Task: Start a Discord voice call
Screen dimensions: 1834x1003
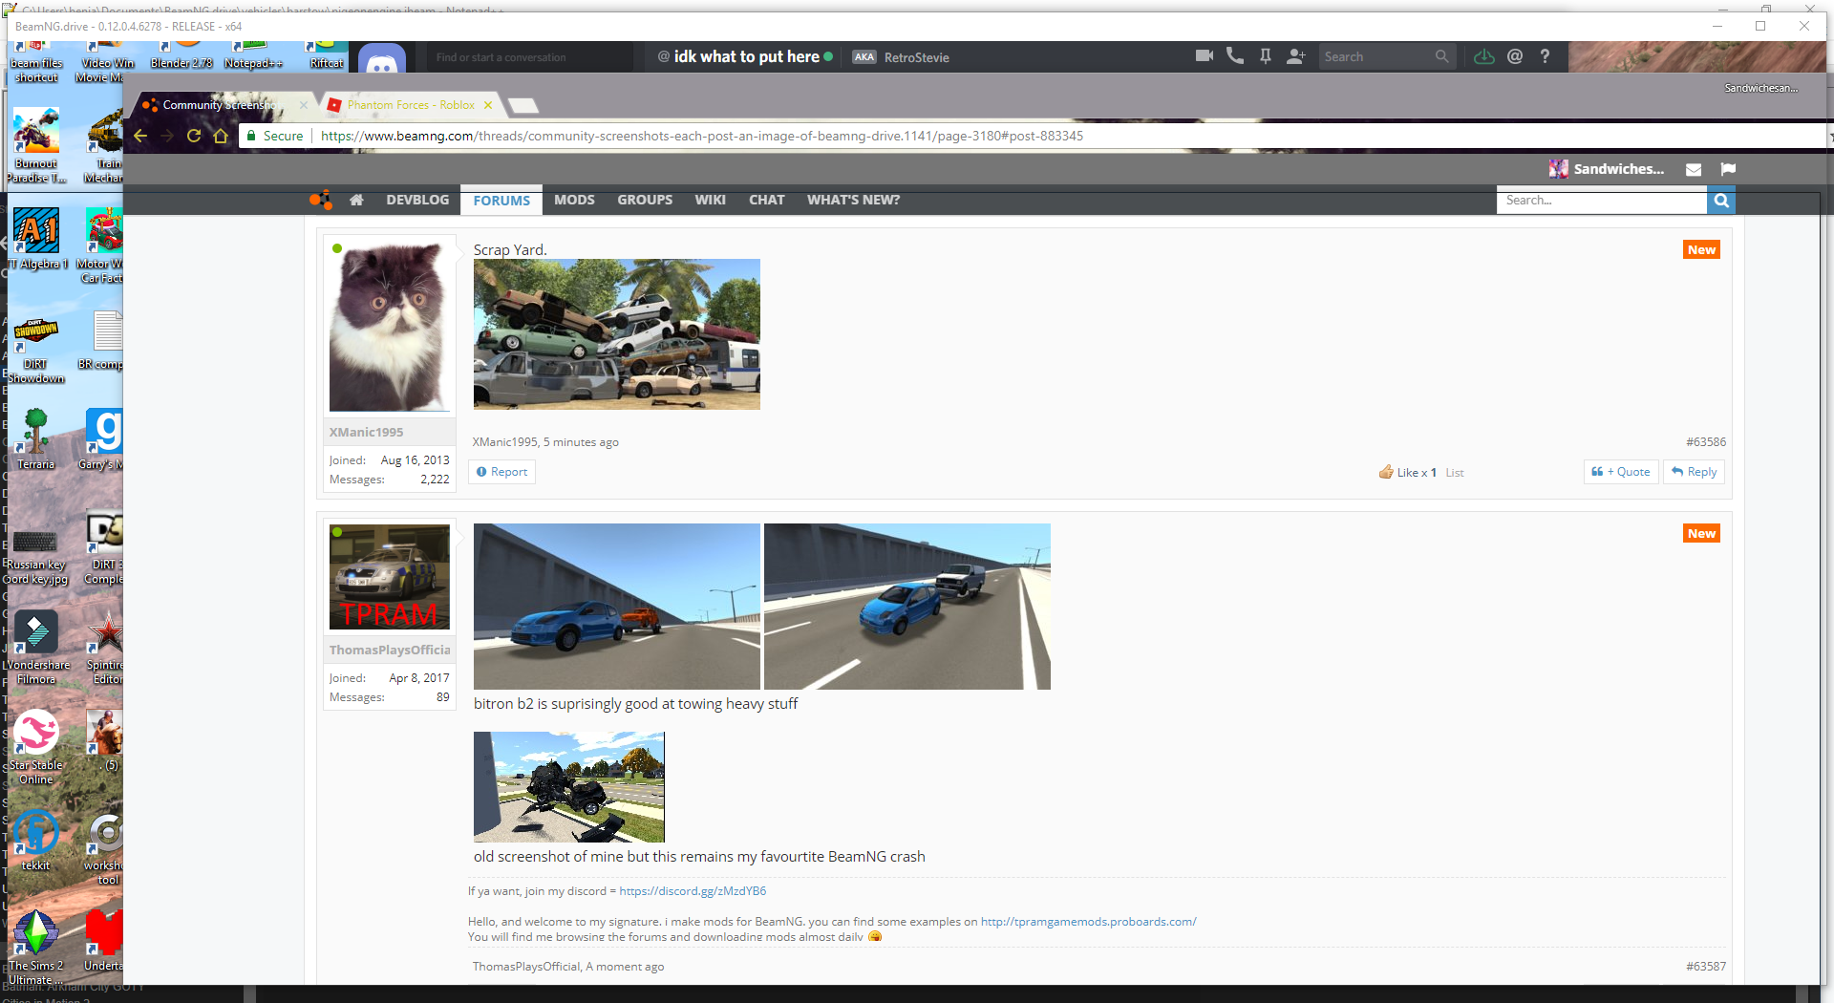Action: (1235, 56)
